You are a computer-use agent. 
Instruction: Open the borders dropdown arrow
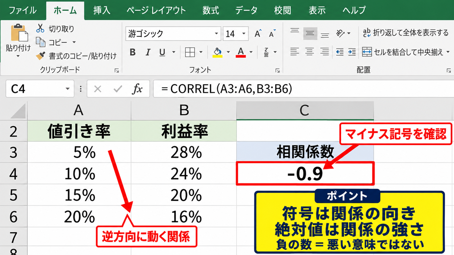coord(201,52)
